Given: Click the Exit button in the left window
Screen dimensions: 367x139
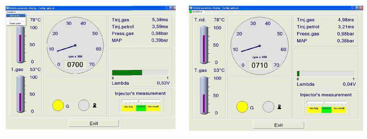Looking at the screenshot, I should 94,123.
